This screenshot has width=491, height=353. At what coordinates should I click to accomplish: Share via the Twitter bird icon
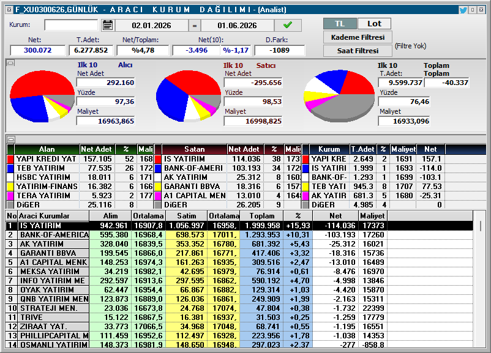point(463,10)
